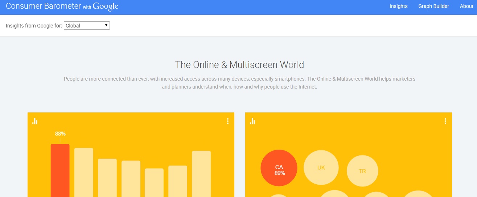Click the 88% value label
Viewport: 477px width, 197px height.
60,133
